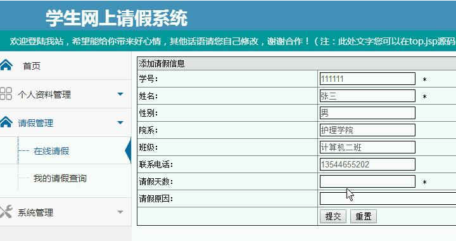This screenshot has width=456, height=241.
Task: Click the empty 请假原因 input field
Action: coord(388,199)
